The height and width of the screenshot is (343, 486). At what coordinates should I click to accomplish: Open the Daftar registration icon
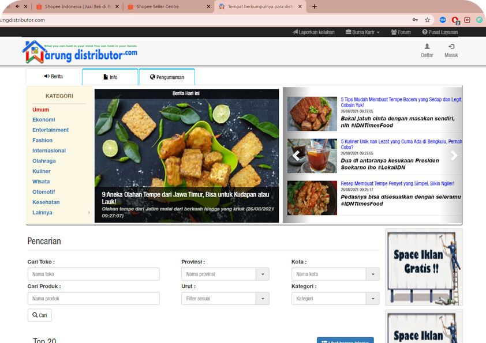coord(427,51)
